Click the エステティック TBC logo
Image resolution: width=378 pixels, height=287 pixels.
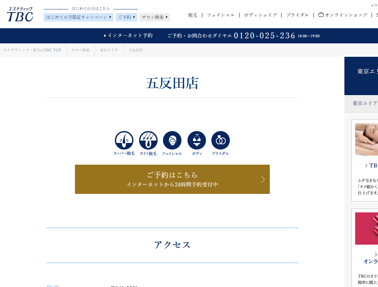click(x=20, y=14)
